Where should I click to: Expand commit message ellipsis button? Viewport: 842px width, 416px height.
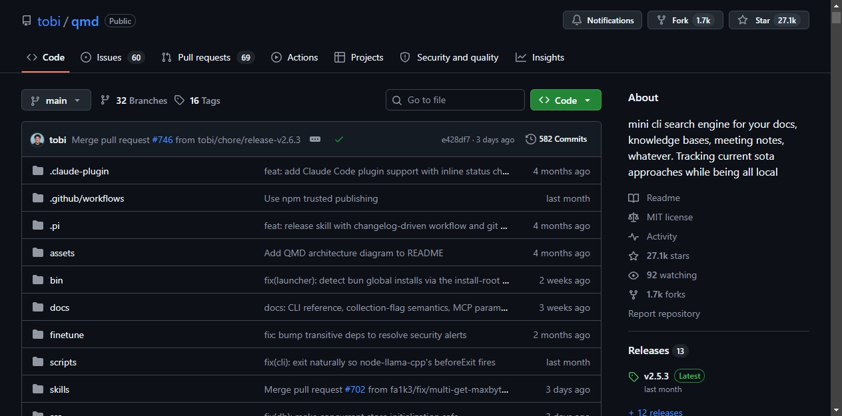click(315, 139)
